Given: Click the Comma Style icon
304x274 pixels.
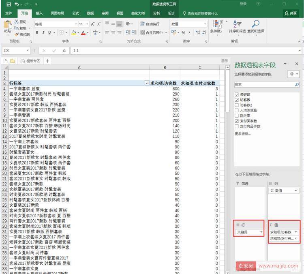Looking at the screenshot, I should pos(189,32).
